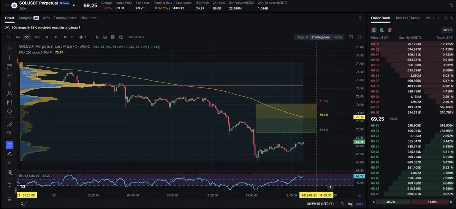The width and height of the screenshot is (456, 209).
Task: Select the trend line drawing tool
Action: [x=9, y=57]
